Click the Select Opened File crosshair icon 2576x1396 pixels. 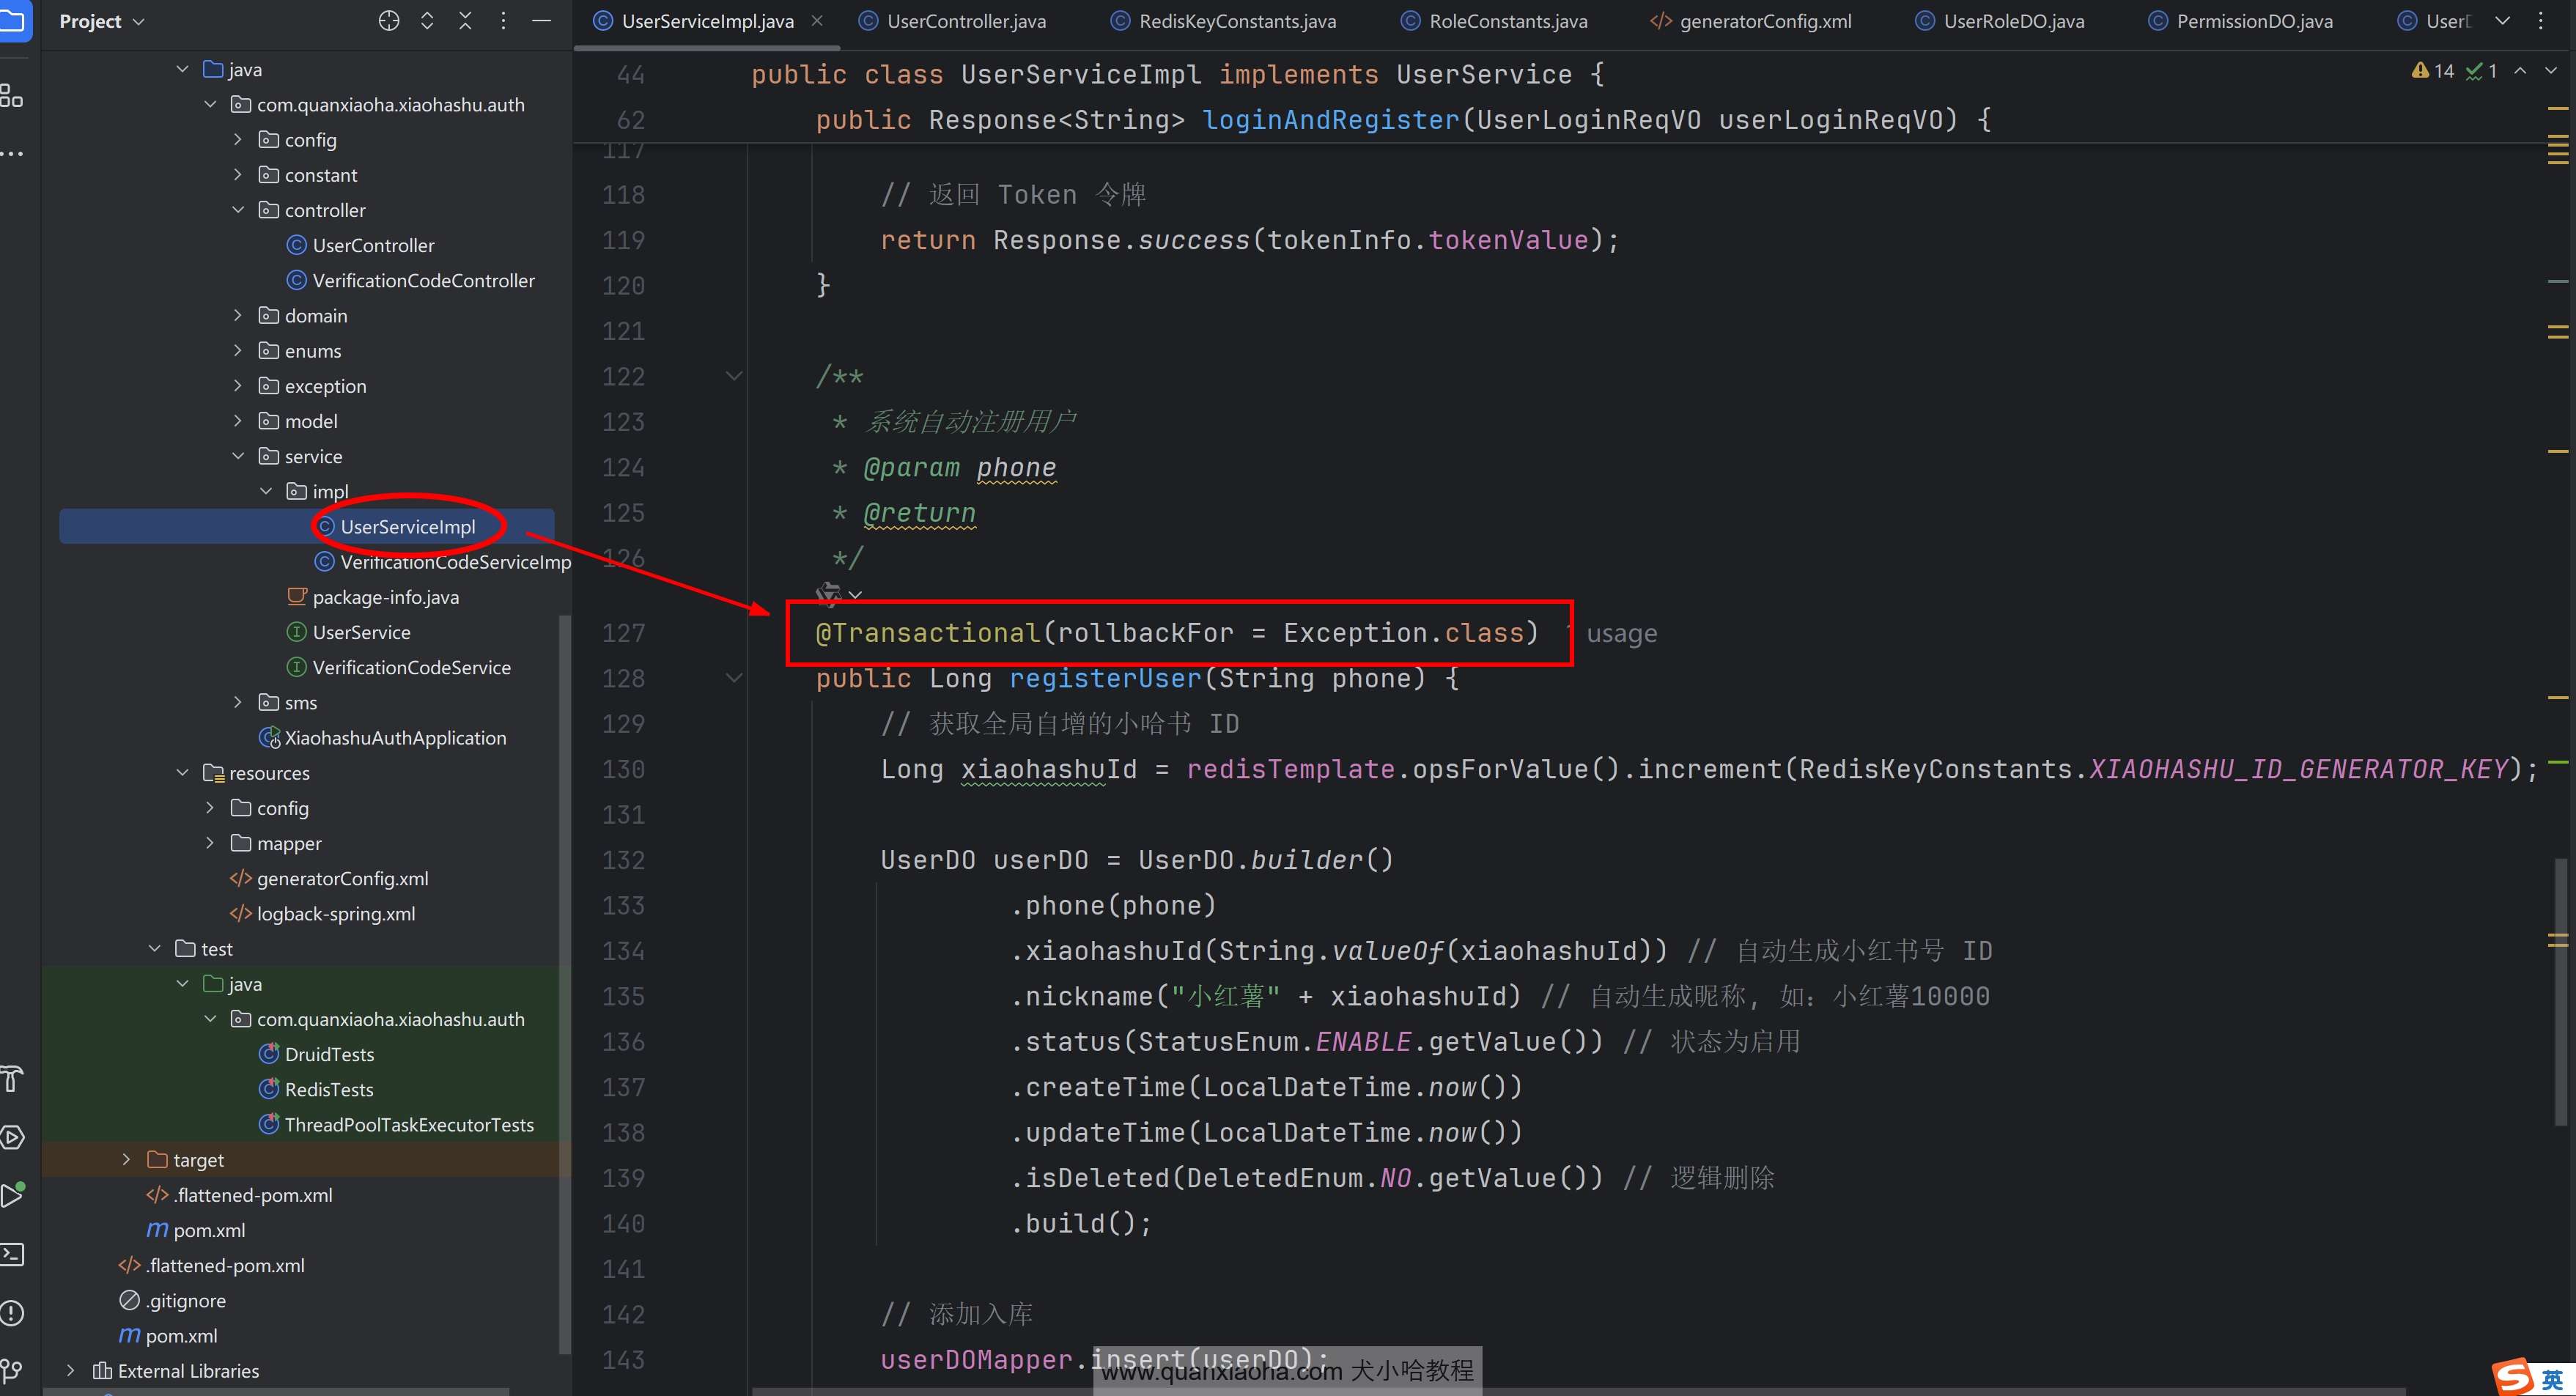pyautogui.click(x=389, y=21)
